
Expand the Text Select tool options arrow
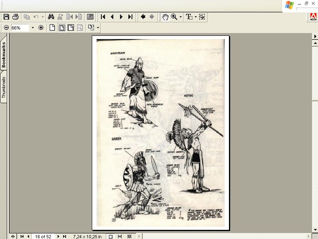tap(196, 17)
